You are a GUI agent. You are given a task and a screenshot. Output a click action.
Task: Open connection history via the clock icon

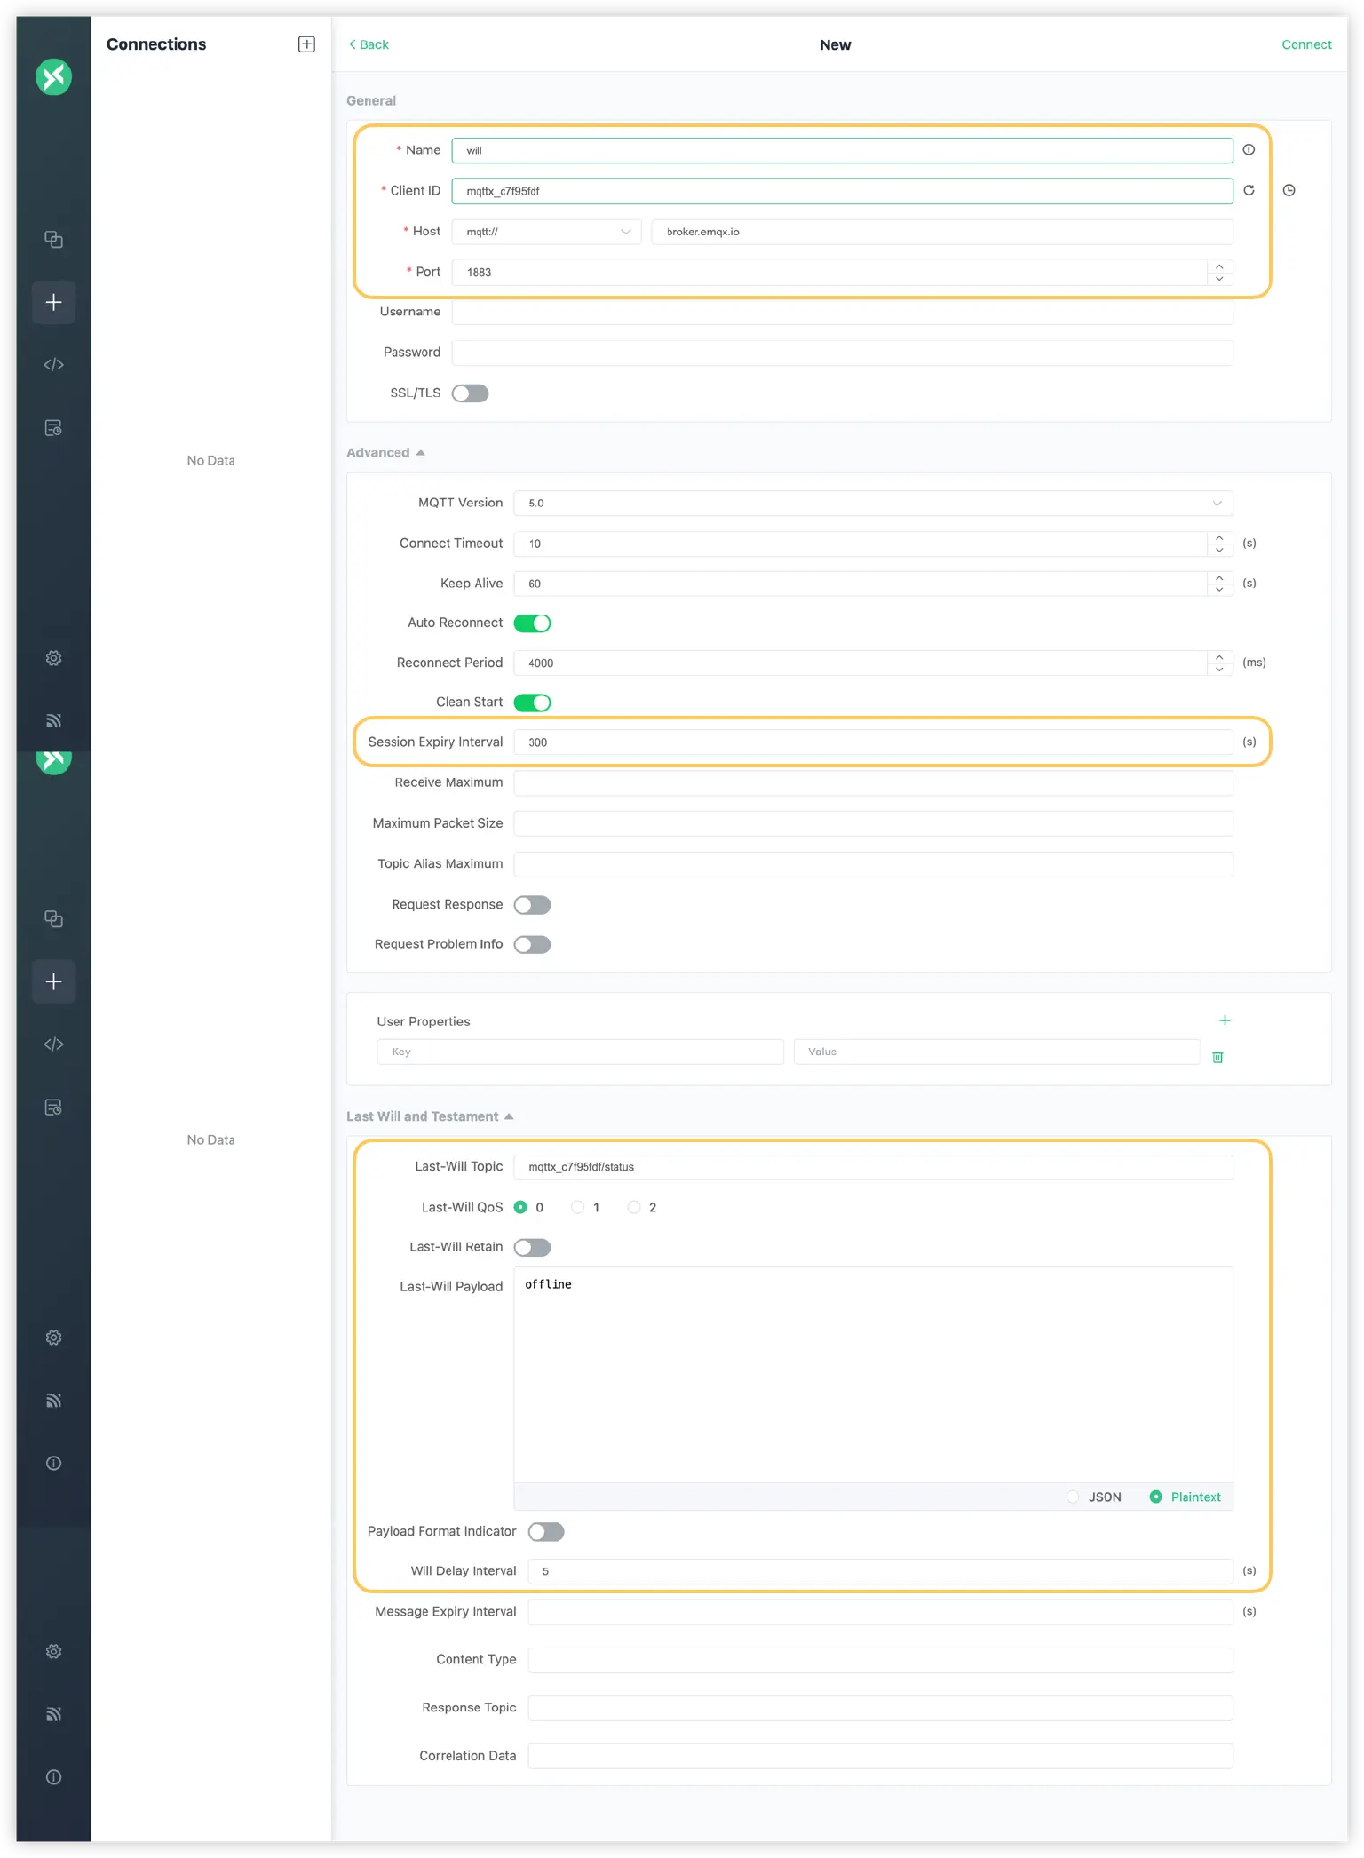coord(1289,190)
